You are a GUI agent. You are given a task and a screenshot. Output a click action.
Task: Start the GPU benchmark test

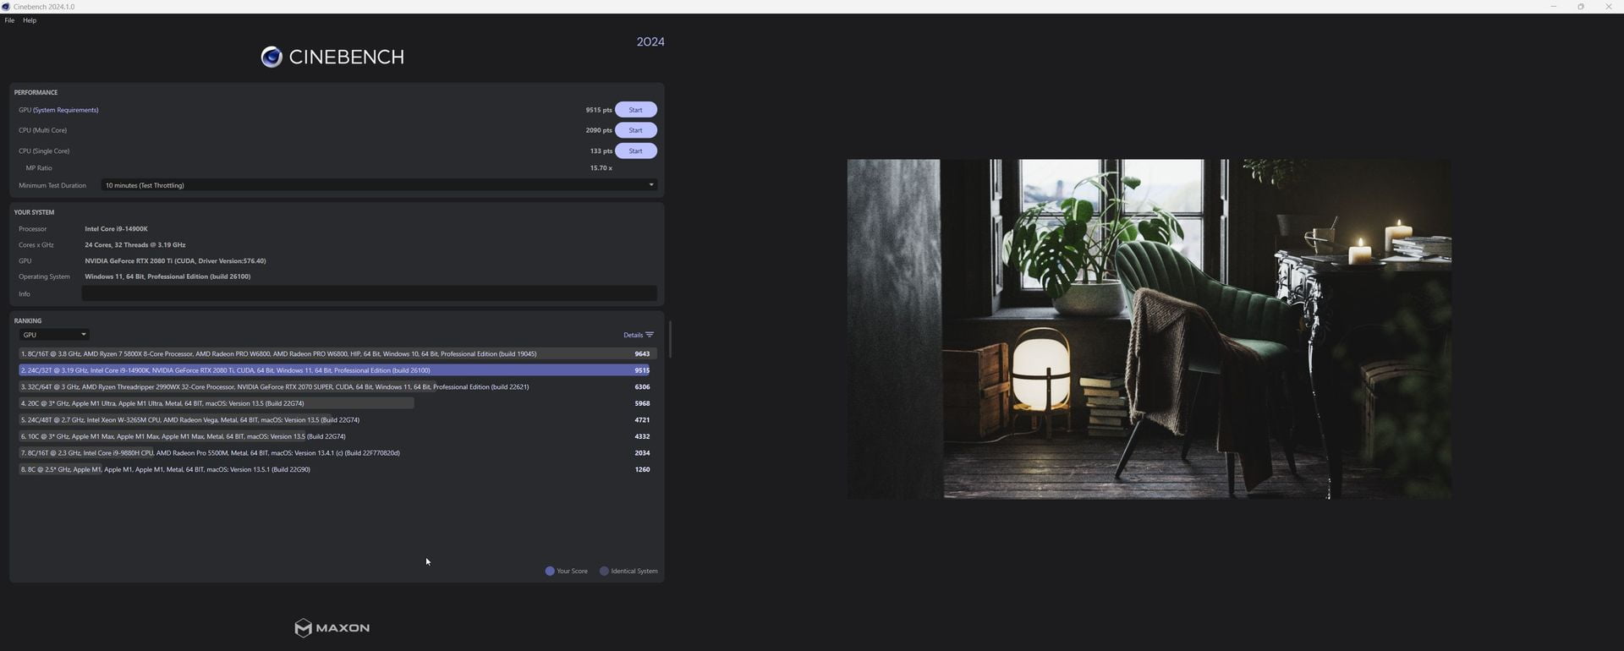click(x=635, y=110)
